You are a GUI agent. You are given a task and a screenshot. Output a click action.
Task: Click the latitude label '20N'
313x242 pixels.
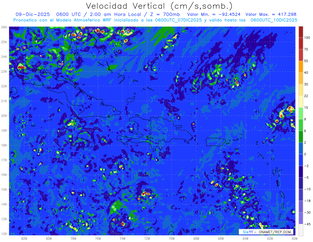tap(4, 116)
